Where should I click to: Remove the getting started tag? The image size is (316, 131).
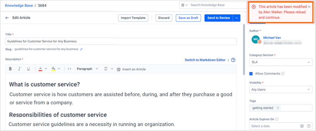click(x=278, y=108)
